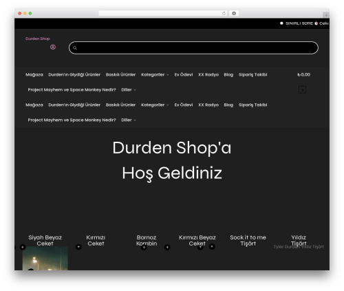Screen dimensions: 344x291
Task: Open Baskılı Ürünler in lower menu row
Action: point(120,105)
